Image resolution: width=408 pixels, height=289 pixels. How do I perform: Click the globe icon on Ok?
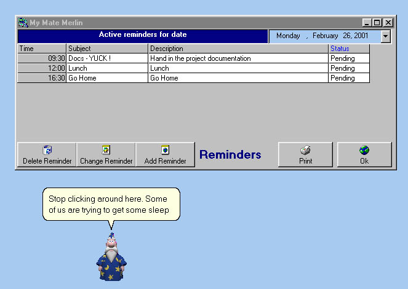[x=364, y=150]
